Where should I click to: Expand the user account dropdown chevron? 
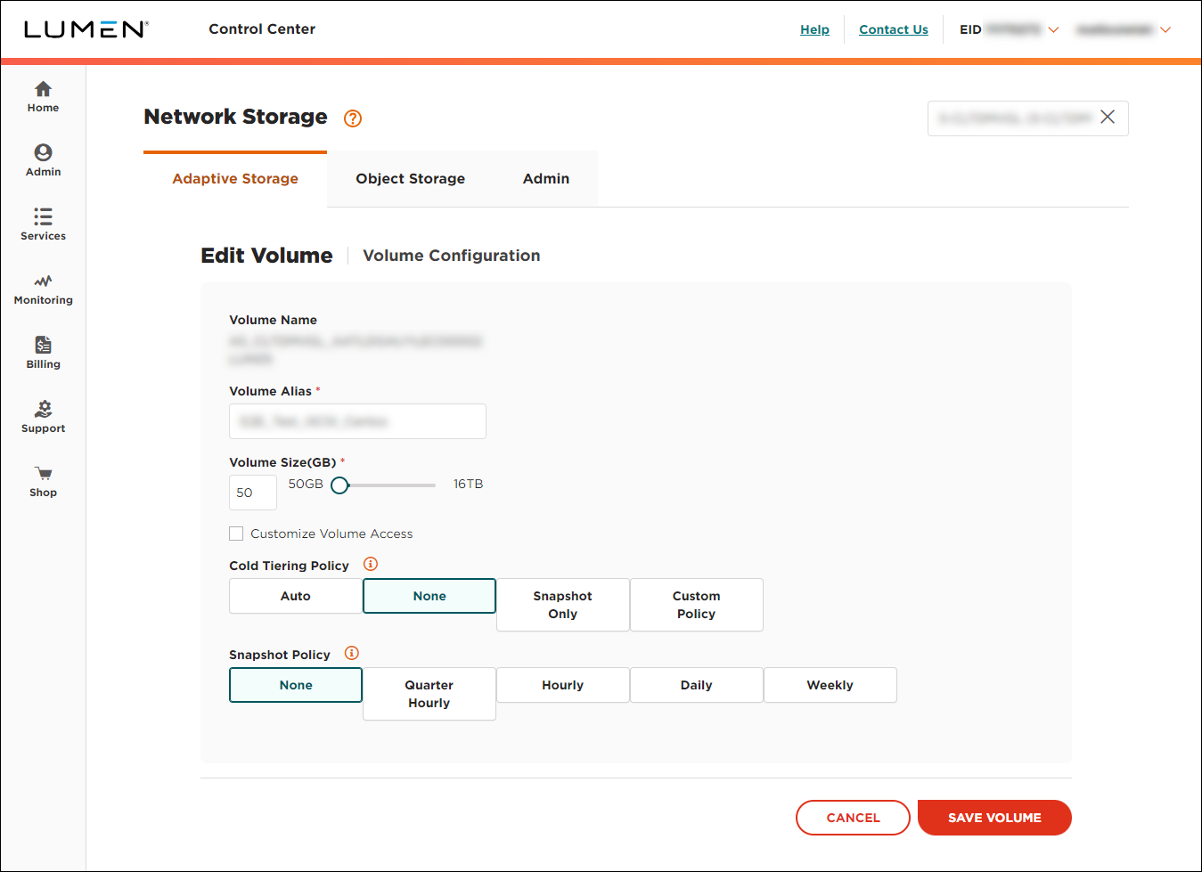tap(1165, 29)
